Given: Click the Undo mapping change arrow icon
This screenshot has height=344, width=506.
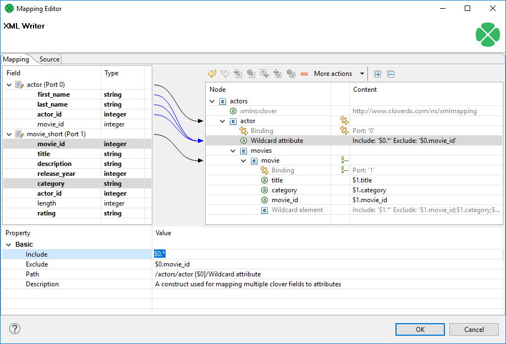Looking at the screenshot, I should click(212, 73).
